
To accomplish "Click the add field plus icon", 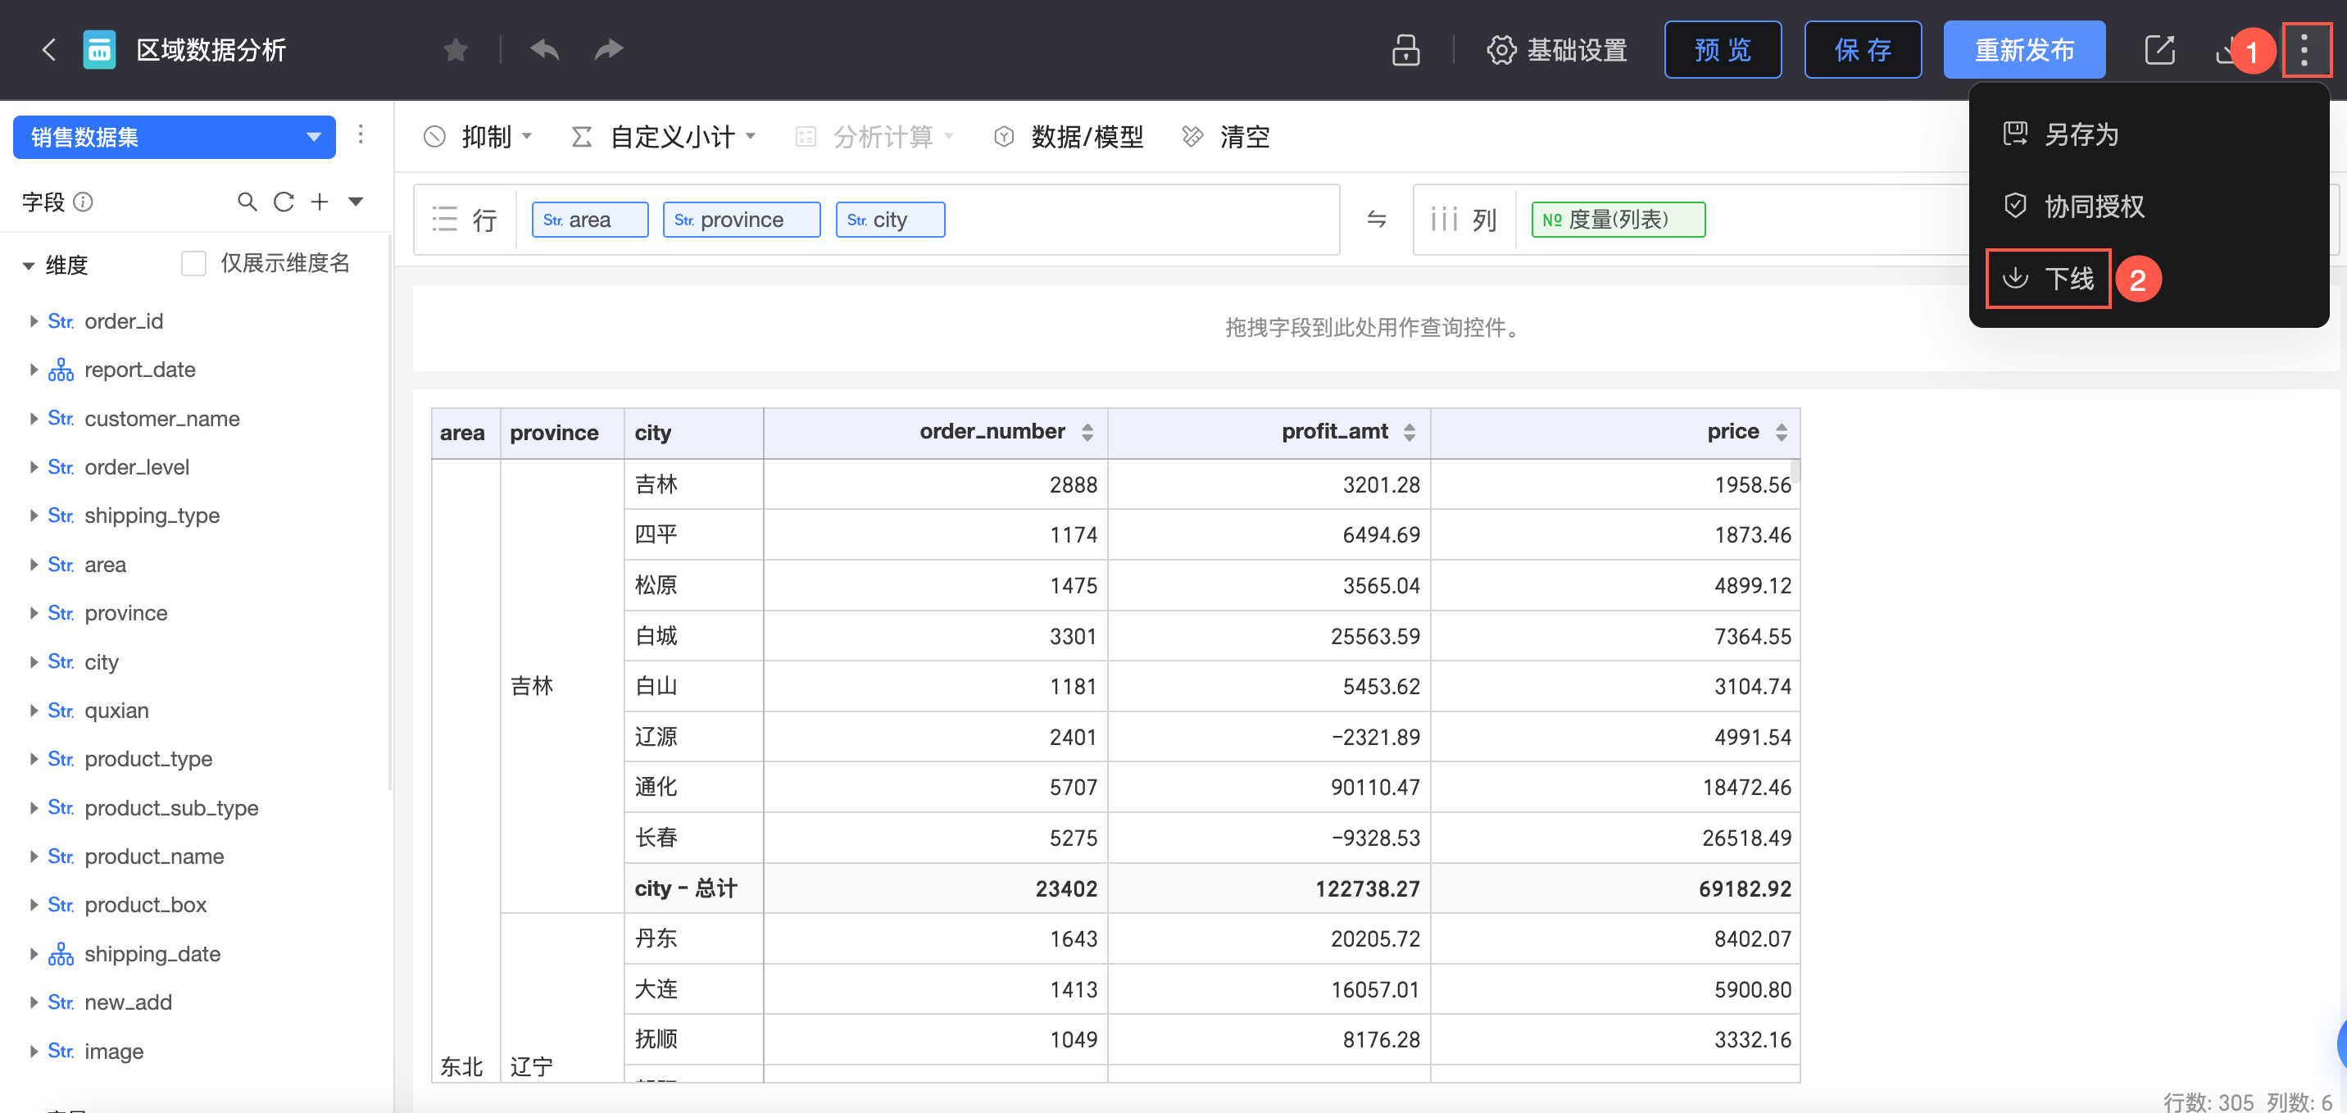I will [x=320, y=202].
